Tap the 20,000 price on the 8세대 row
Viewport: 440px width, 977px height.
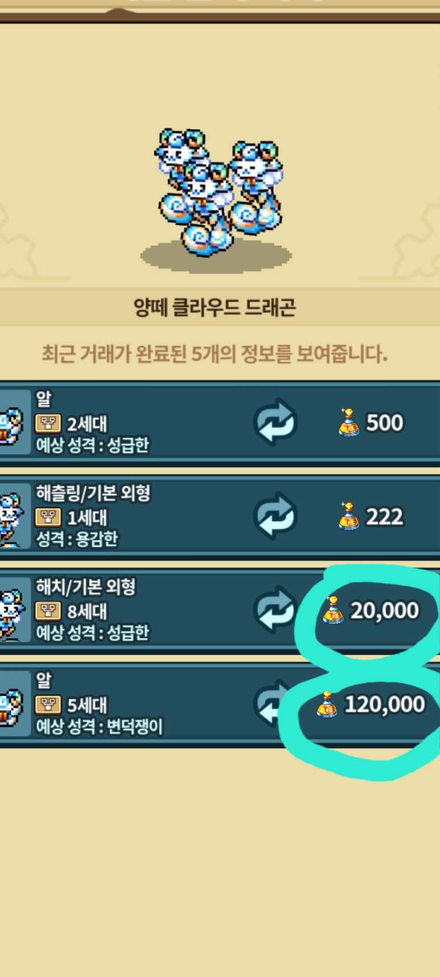[385, 611]
